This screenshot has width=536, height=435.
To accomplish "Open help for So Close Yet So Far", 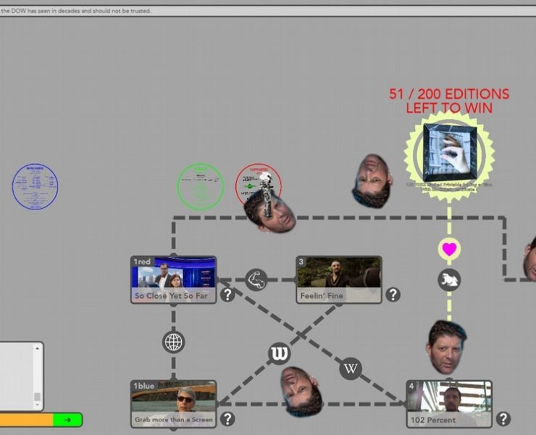I will pos(227,294).
